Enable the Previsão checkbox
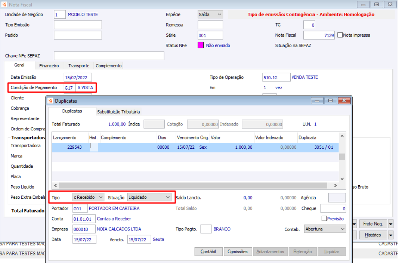This screenshot has width=399, height=263. click(x=324, y=219)
